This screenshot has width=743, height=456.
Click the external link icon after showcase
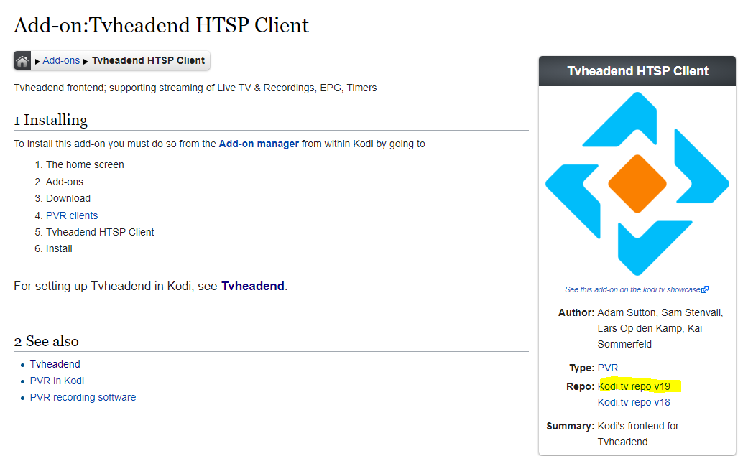pos(705,289)
